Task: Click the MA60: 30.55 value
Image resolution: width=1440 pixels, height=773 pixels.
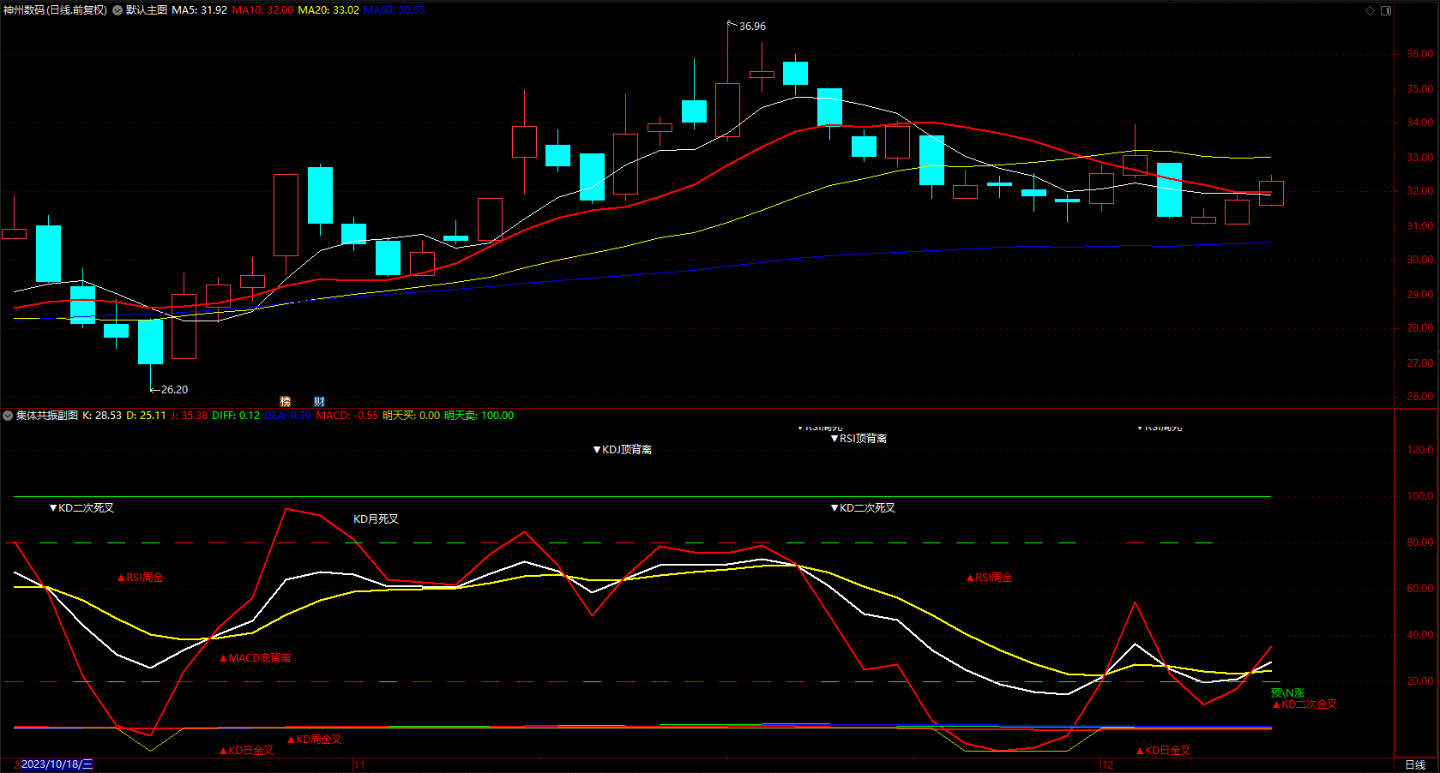Action: coord(395,10)
